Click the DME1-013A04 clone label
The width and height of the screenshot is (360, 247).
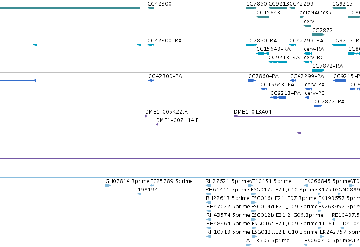point(253,112)
